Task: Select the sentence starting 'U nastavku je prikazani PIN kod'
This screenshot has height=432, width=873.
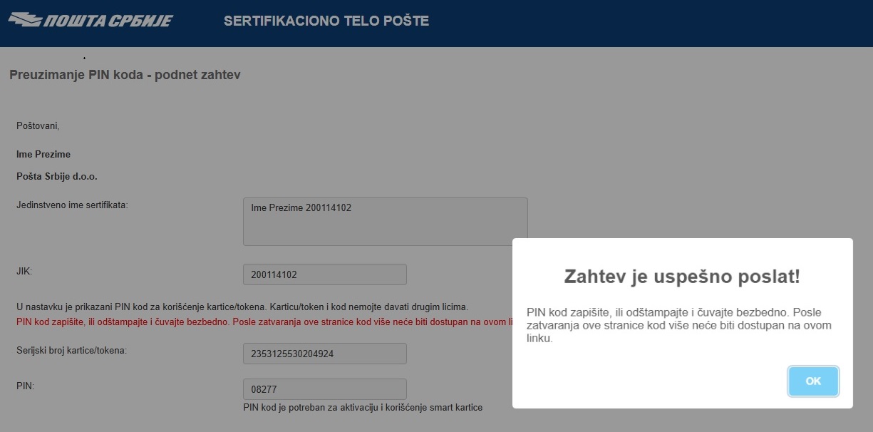Action: [x=242, y=307]
